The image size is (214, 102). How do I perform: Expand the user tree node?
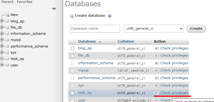tap(2, 65)
